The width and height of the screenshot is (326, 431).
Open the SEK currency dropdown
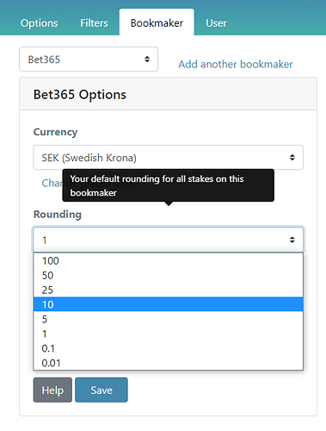pos(168,158)
